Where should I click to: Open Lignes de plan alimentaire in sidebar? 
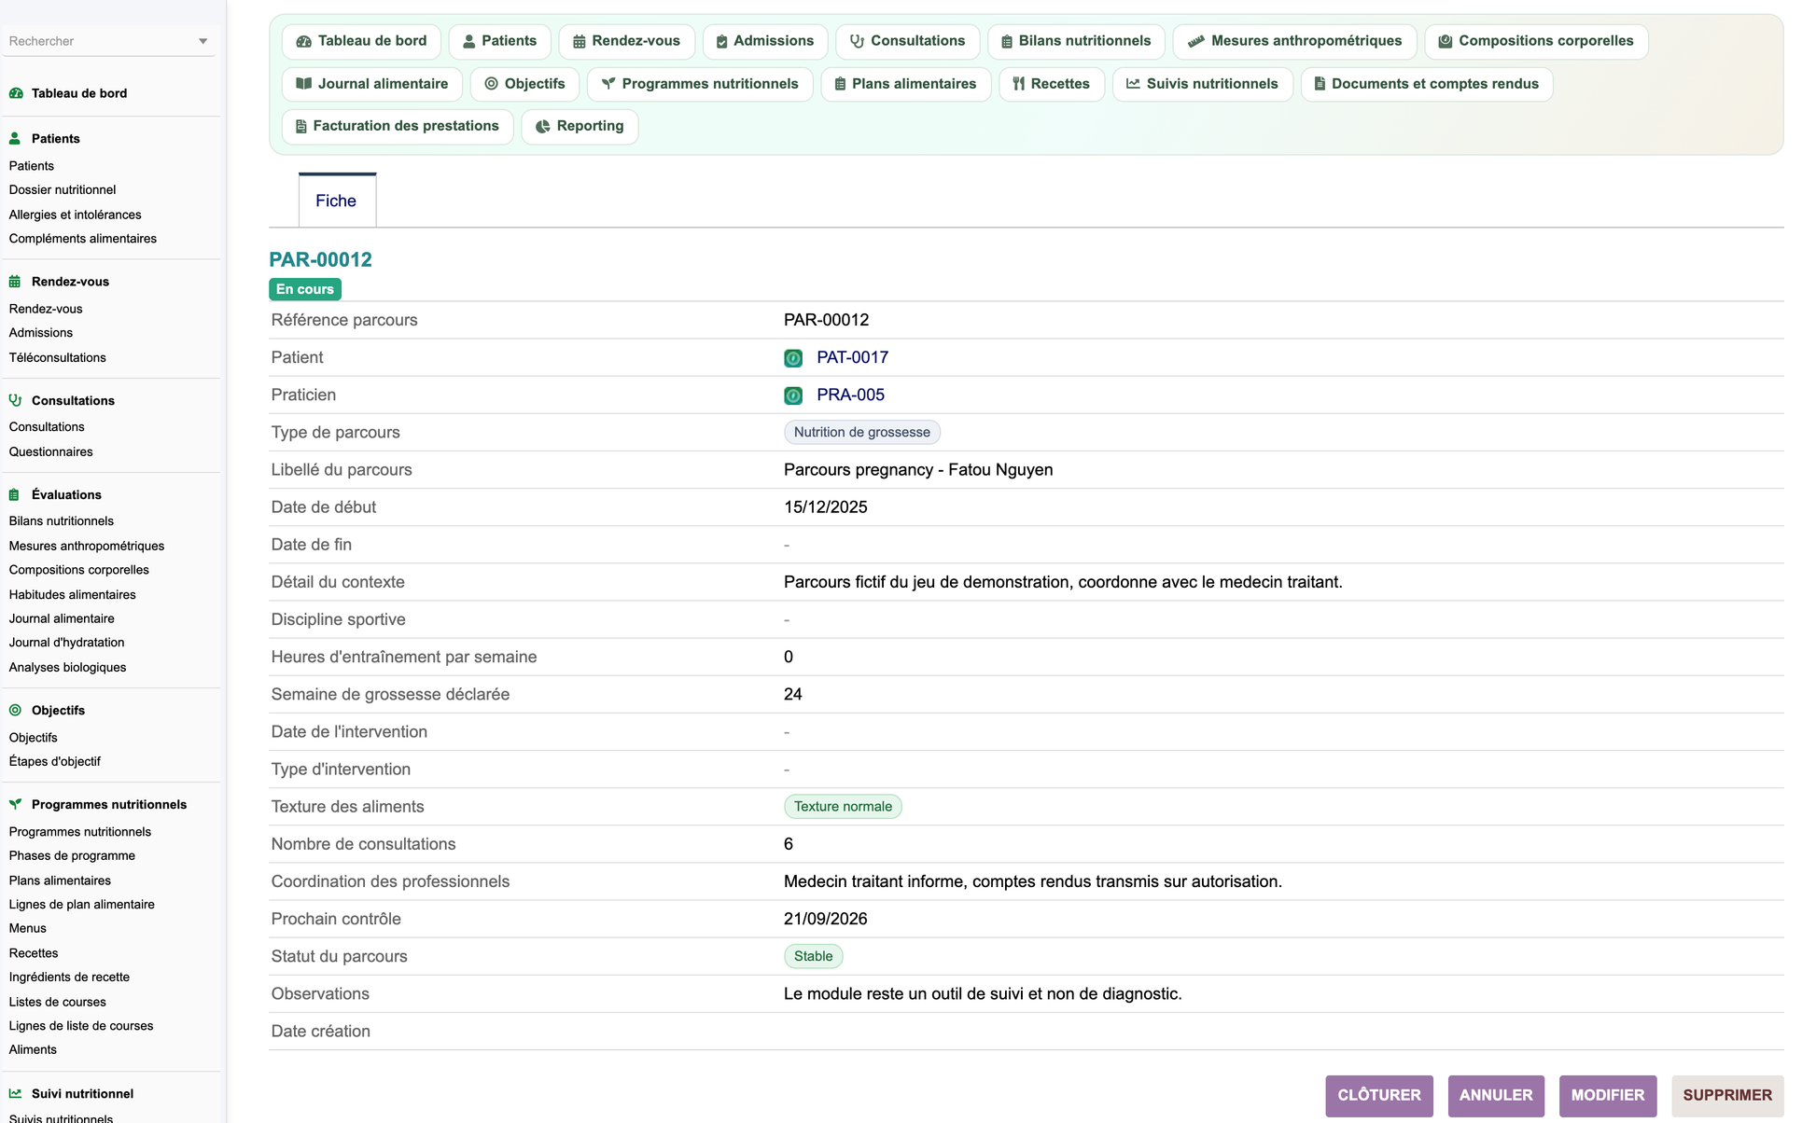[x=82, y=905]
